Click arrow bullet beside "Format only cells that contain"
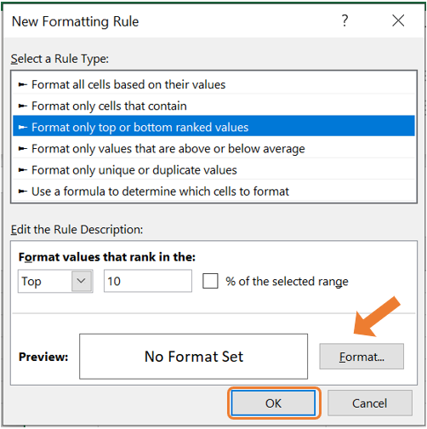 point(23,106)
